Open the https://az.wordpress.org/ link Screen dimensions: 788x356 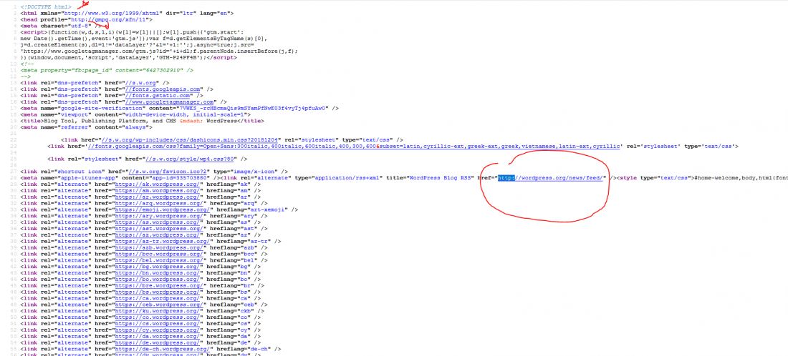coord(158,235)
